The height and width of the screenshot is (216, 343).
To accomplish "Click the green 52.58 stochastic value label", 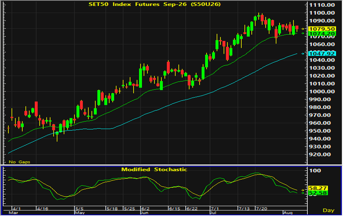I will 318,193.
